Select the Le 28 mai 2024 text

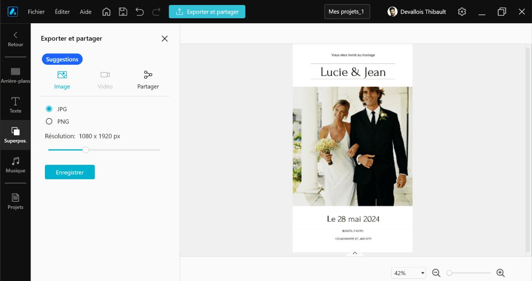pyautogui.click(x=353, y=219)
